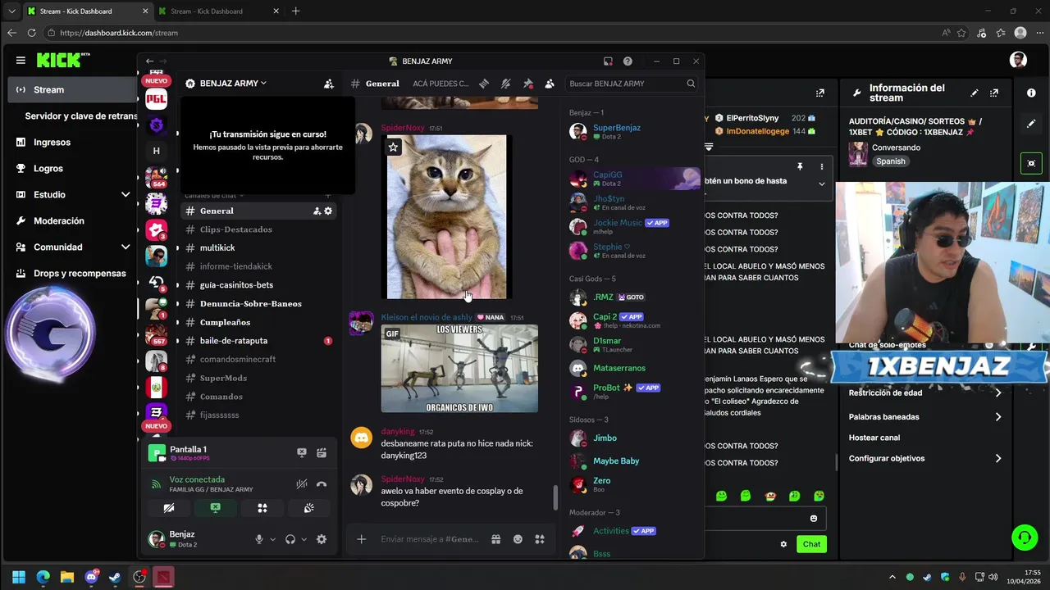The image size is (1050, 590).
Task: Open Kick chat settings gear beside Chat button
Action: tap(783, 544)
